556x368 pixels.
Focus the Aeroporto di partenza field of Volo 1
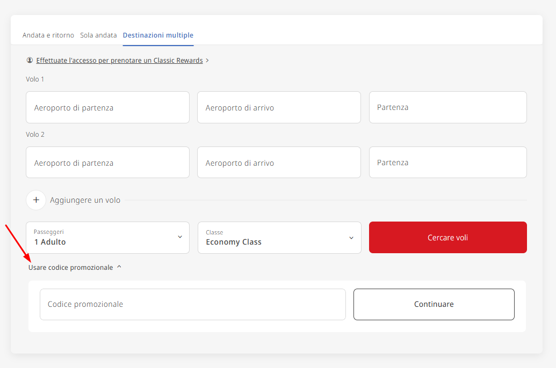[x=107, y=107]
